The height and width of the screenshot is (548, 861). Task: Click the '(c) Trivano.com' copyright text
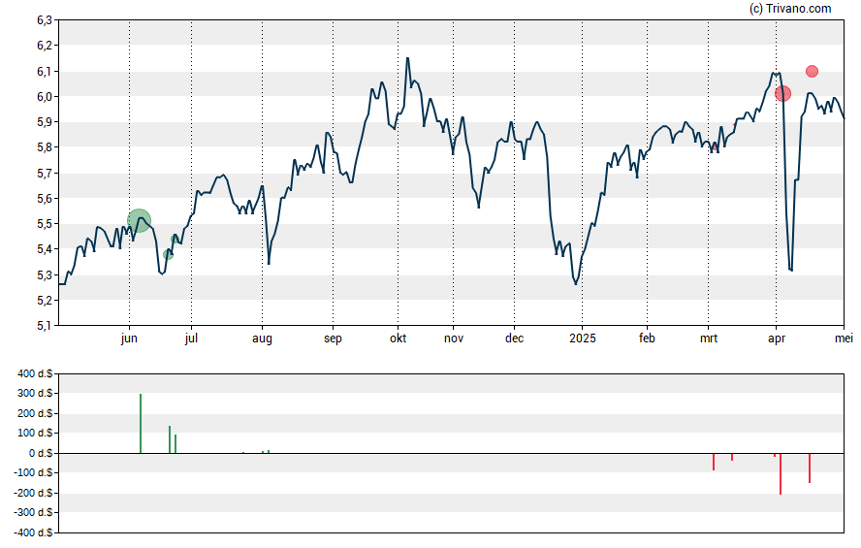coord(790,8)
